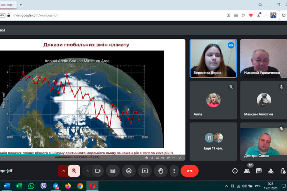Open meeting details info icon

coord(235,171)
